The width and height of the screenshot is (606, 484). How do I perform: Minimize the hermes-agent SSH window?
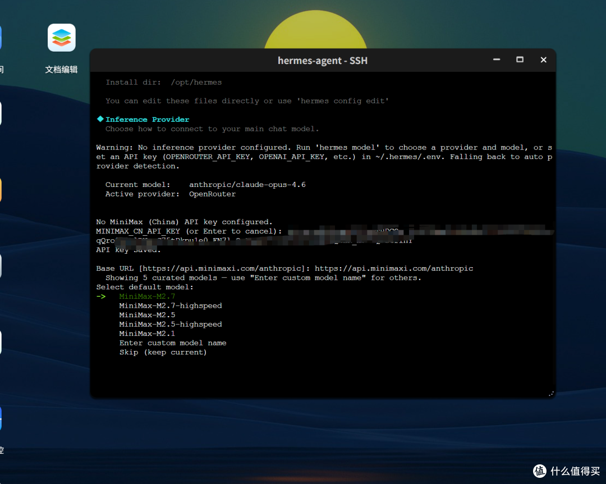[497, 60]
